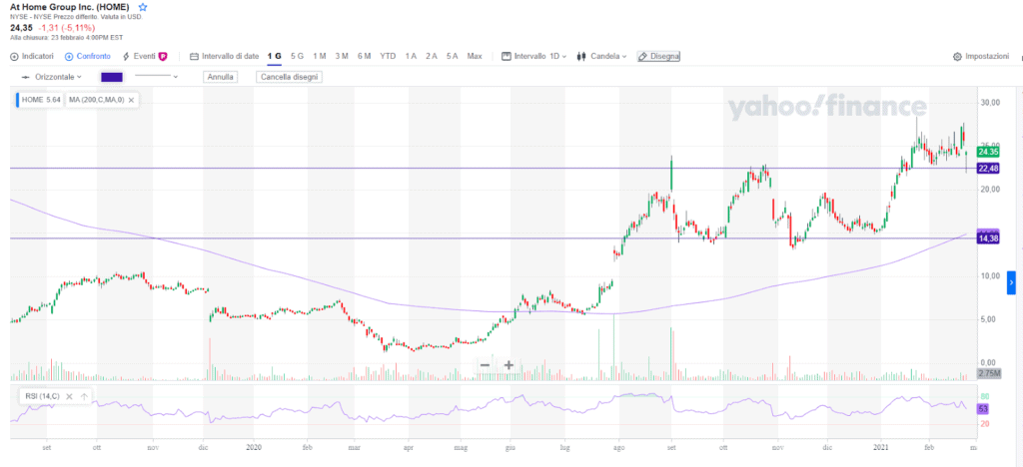Click the Cancella disegni button
Screen dimensions: 1023x467
coord(289,77)
